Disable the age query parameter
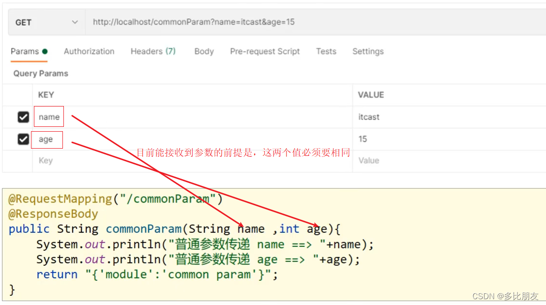 [23, 139]
